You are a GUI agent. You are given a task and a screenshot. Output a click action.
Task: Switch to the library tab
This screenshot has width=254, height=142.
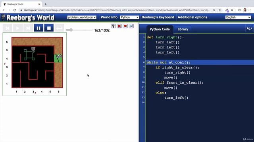pyautogui.click(x=183, y=29)
